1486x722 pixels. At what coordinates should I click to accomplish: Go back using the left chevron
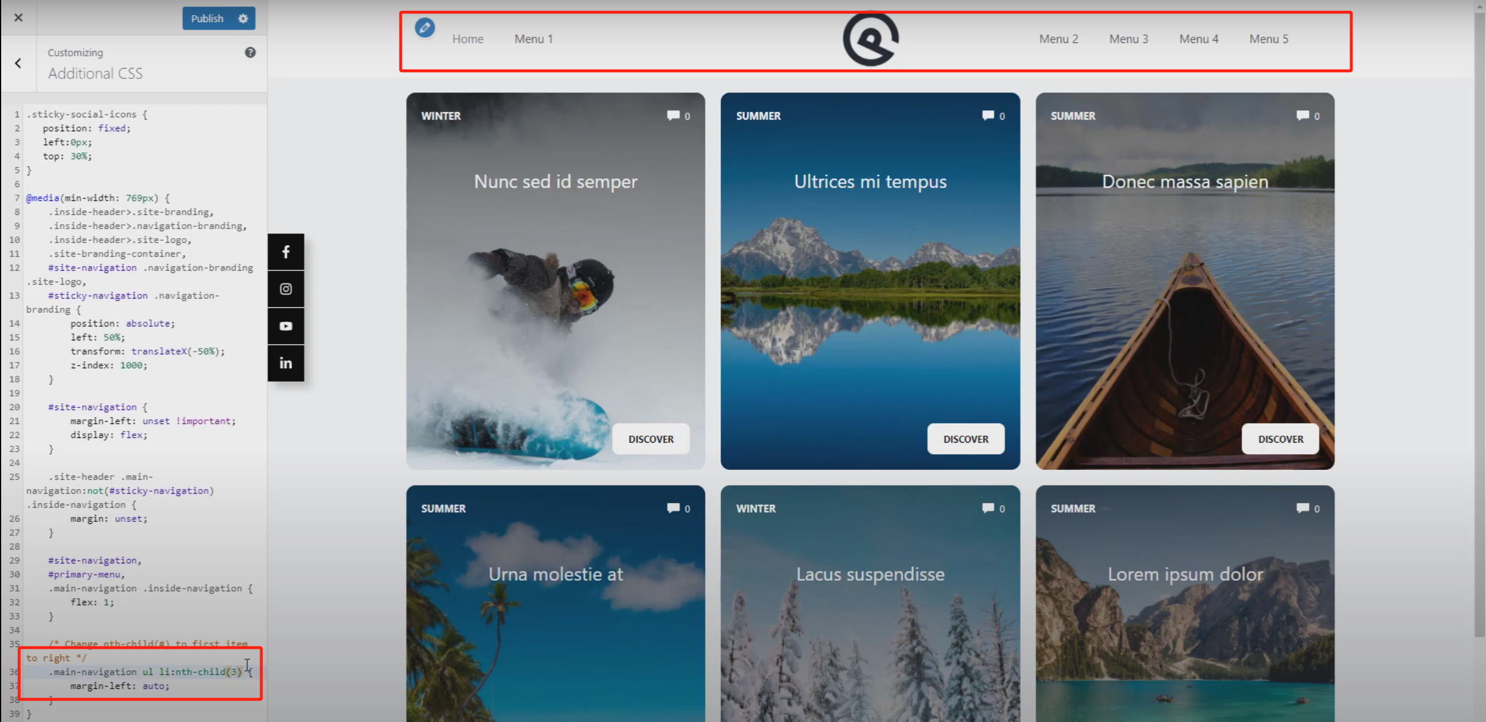pos(19,63)
